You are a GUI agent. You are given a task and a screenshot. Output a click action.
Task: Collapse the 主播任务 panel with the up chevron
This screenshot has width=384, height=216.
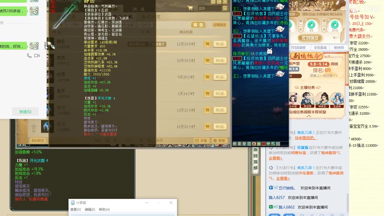click(x=309, y=116)
